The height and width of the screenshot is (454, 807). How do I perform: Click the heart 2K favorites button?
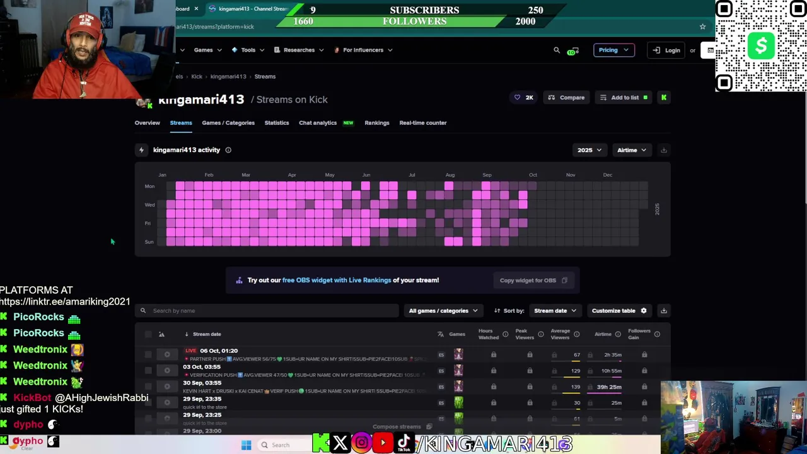tap(523, 98)
